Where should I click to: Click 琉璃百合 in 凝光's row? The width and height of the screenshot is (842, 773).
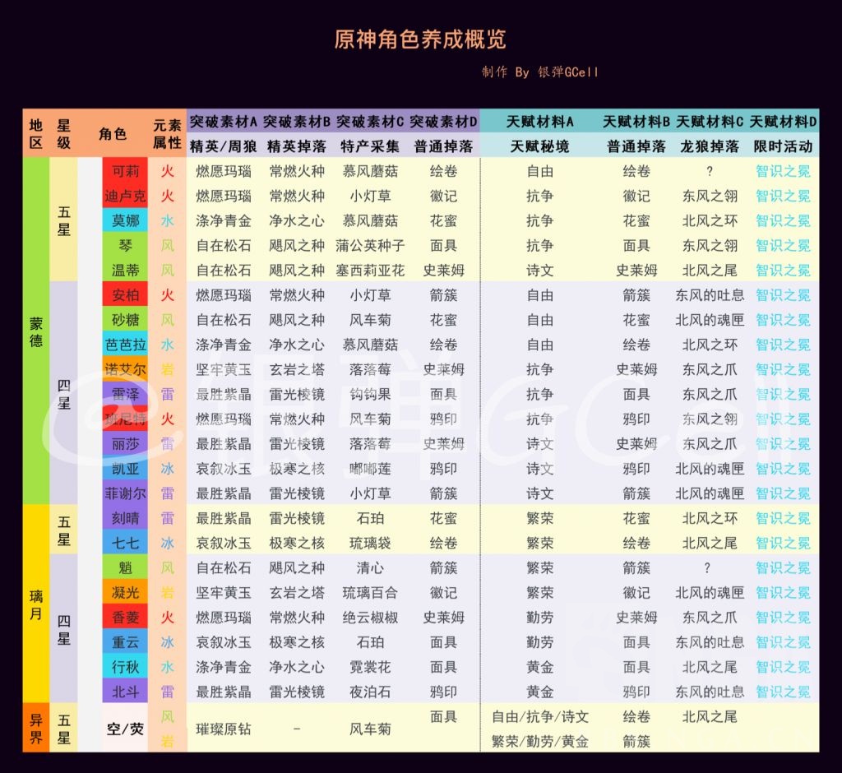click(x=370, y=593)
